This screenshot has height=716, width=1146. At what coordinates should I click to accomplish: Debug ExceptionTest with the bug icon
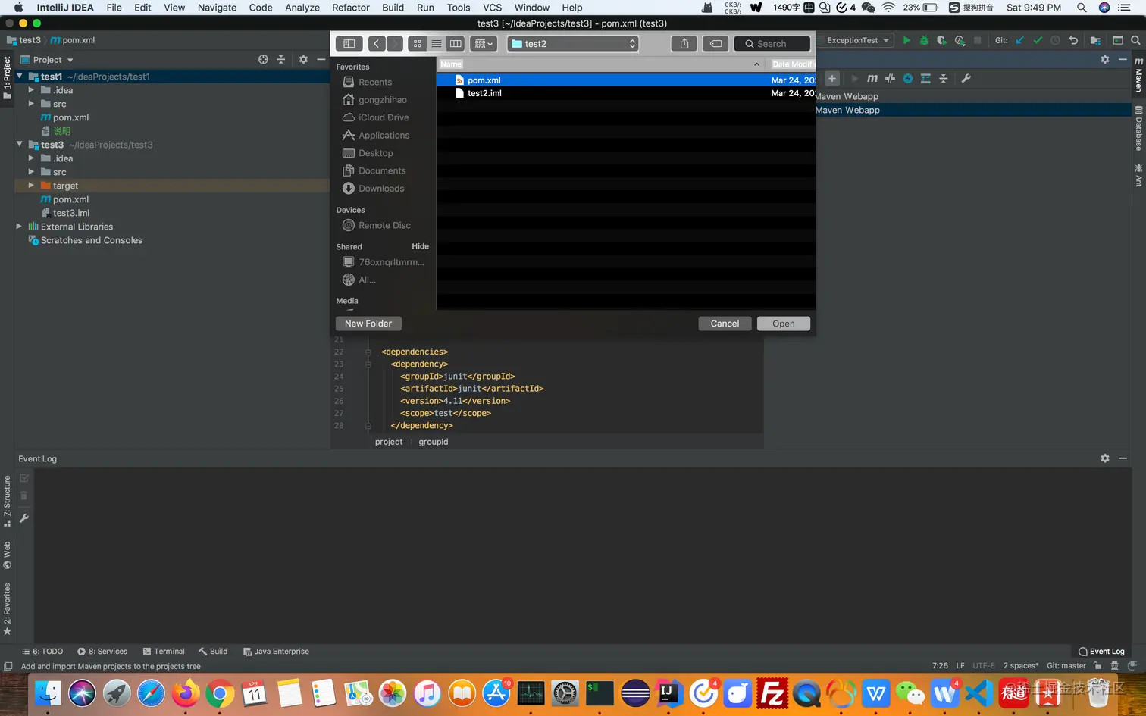pos(924,40)
